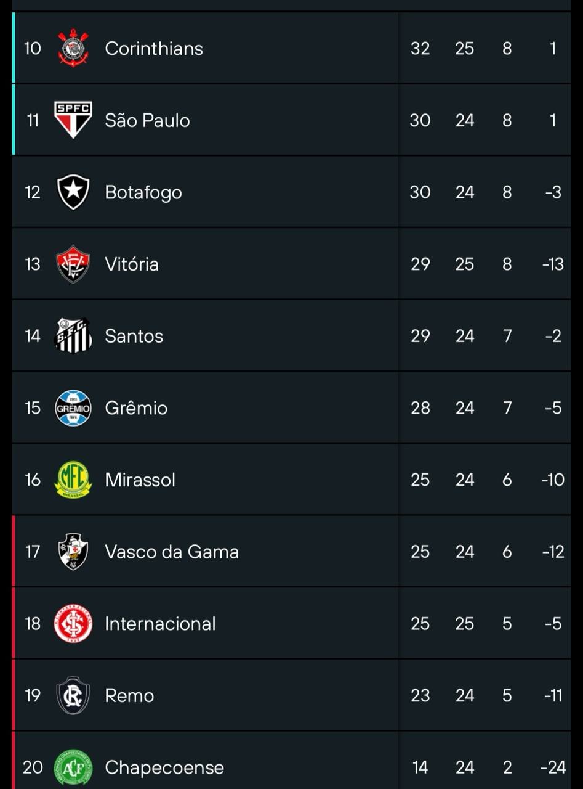Screen dimensions: 583x789
Task: Select the Chapecoense green ACF badge
Action: click(73, 767)
